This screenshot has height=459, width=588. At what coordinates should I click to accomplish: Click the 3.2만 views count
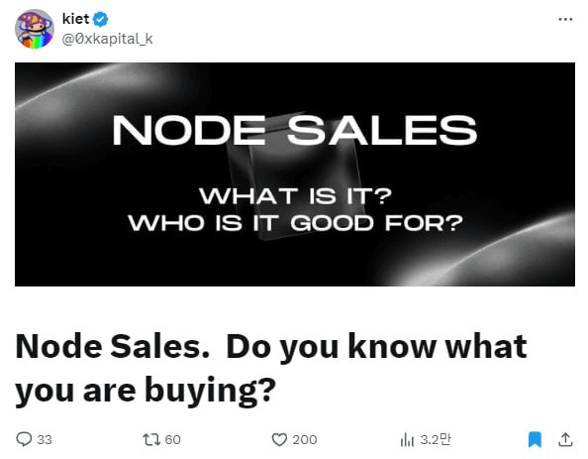436,439
